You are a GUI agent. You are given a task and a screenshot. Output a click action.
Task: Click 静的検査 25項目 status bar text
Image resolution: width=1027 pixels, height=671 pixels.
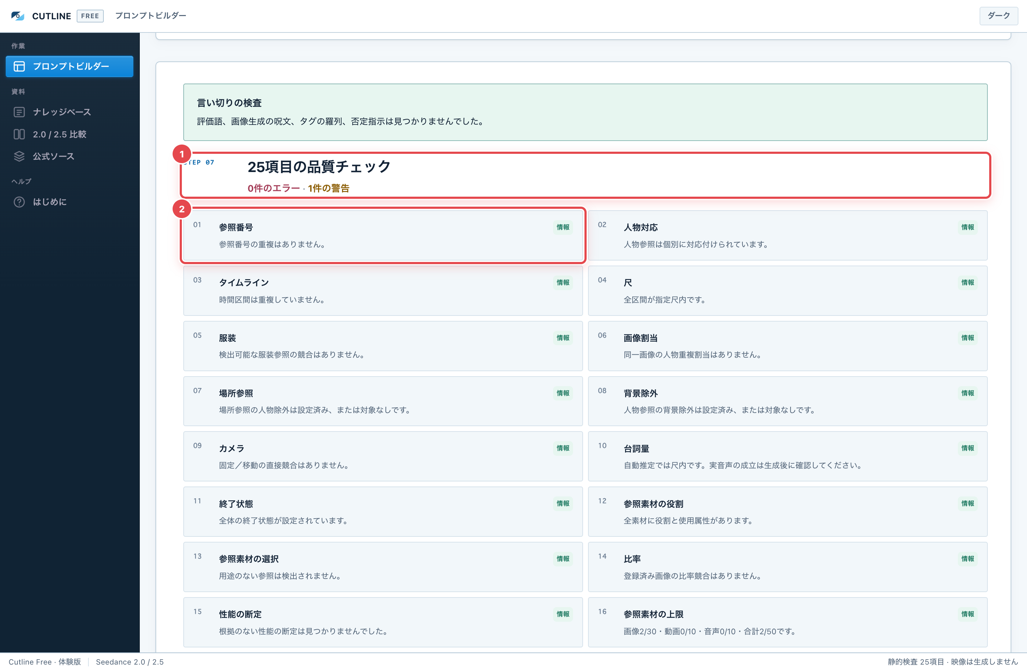[x=953, y=662]
